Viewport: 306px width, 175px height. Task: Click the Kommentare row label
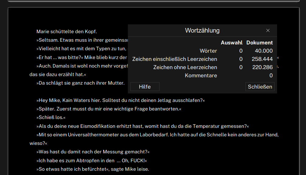[x=201, y=75]
